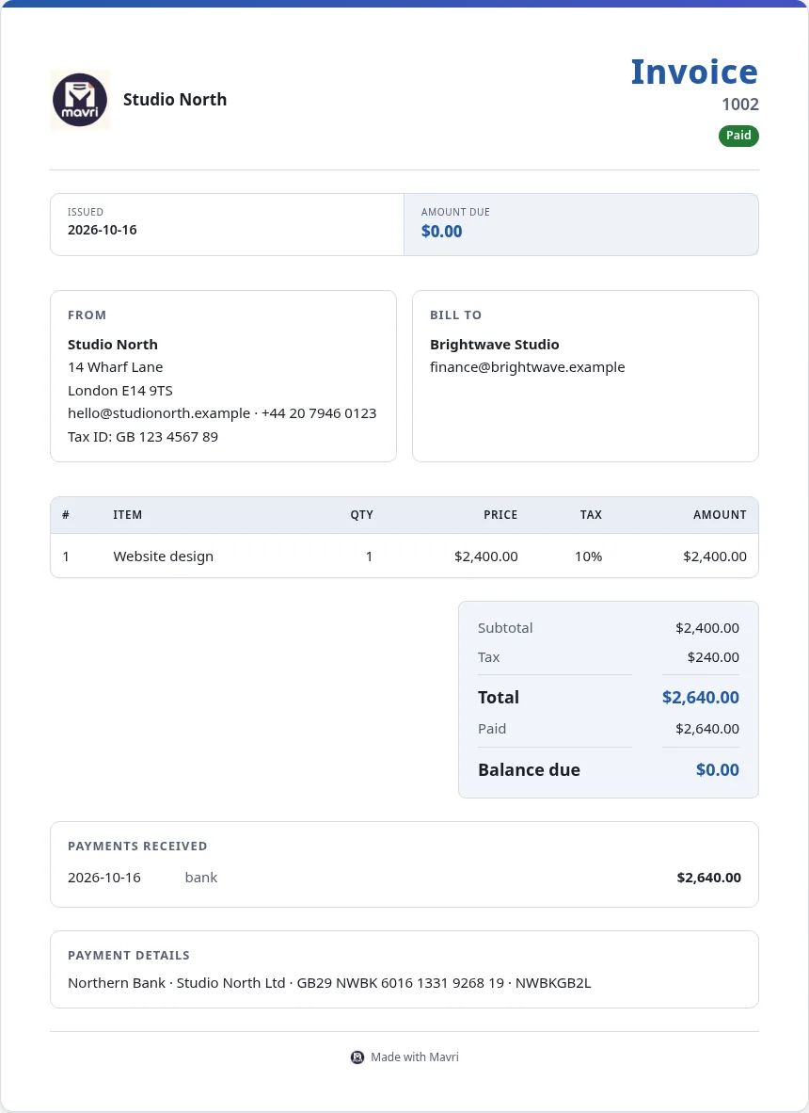This screenshot has height=1113, width=809.
Task: Select the received payment $2,640.00
Action: pos(709,878)
